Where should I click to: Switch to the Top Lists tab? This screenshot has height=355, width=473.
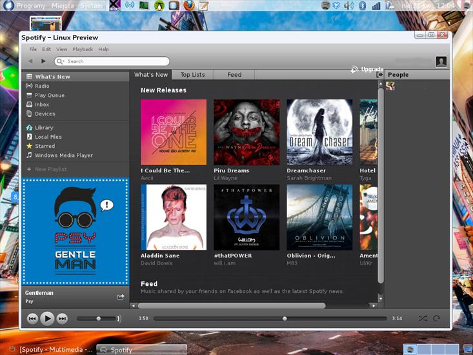192,75
